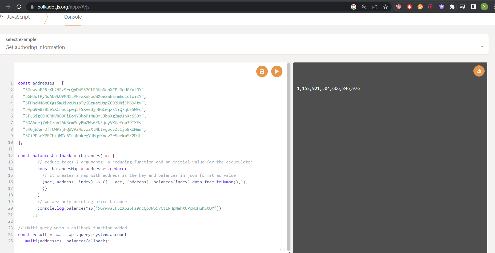This screenshot has width=495, height=253.
Task: Click the code editor vertical scrollbar
Action: (289, 157)
